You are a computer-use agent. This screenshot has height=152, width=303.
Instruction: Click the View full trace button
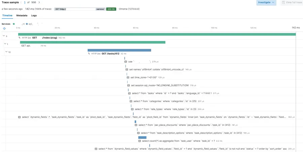292,3
